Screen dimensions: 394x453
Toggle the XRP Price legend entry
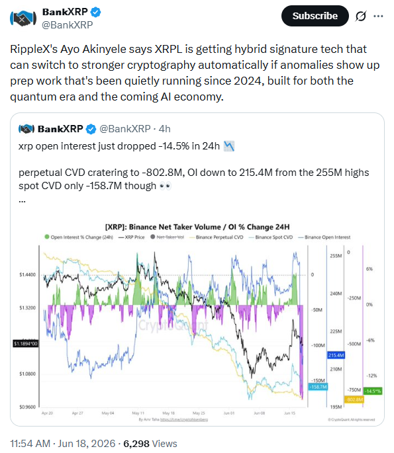point(132,237)
